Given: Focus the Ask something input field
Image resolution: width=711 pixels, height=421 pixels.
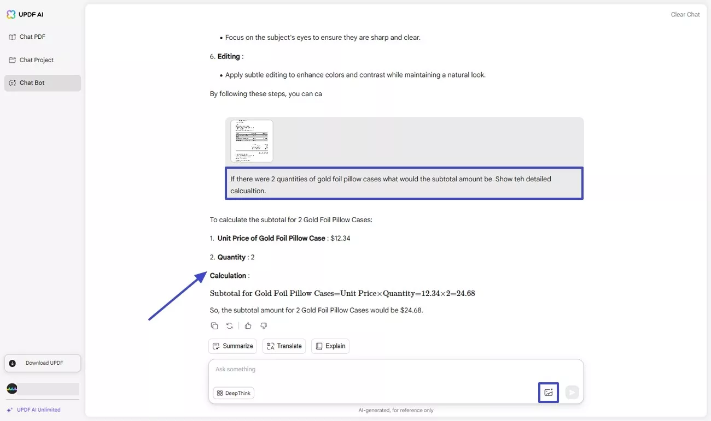Looking at the screenshot, I should (x=396, y=370).
